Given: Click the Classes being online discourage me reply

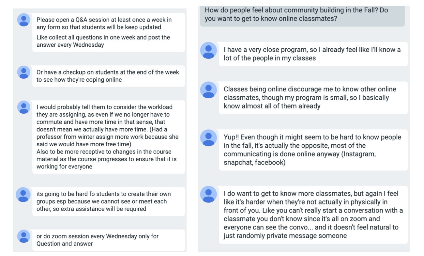Looking at the screenshot, I should [313, 98].
